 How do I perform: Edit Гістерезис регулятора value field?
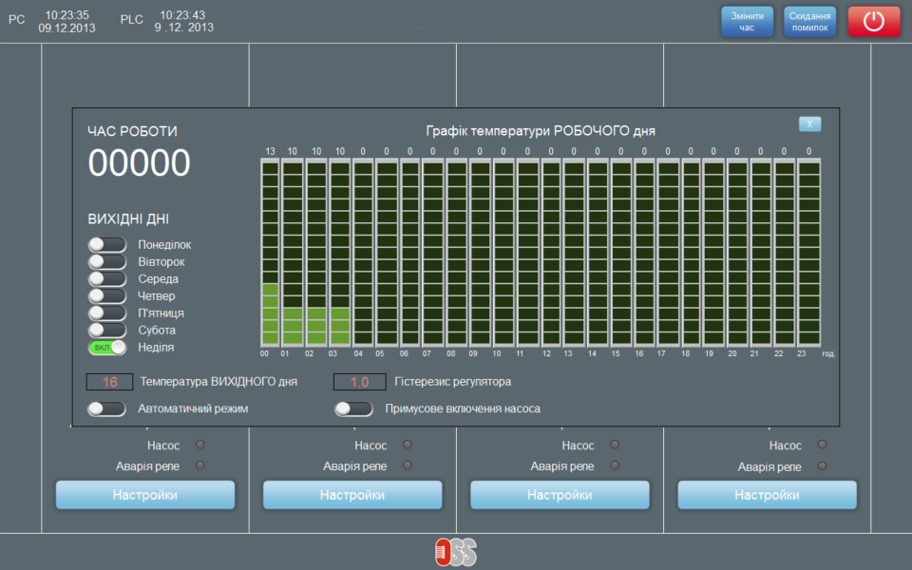tap(359, 382)
